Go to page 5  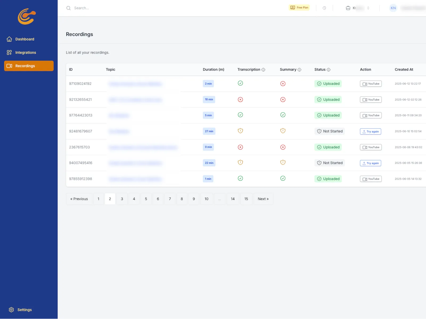146,199
